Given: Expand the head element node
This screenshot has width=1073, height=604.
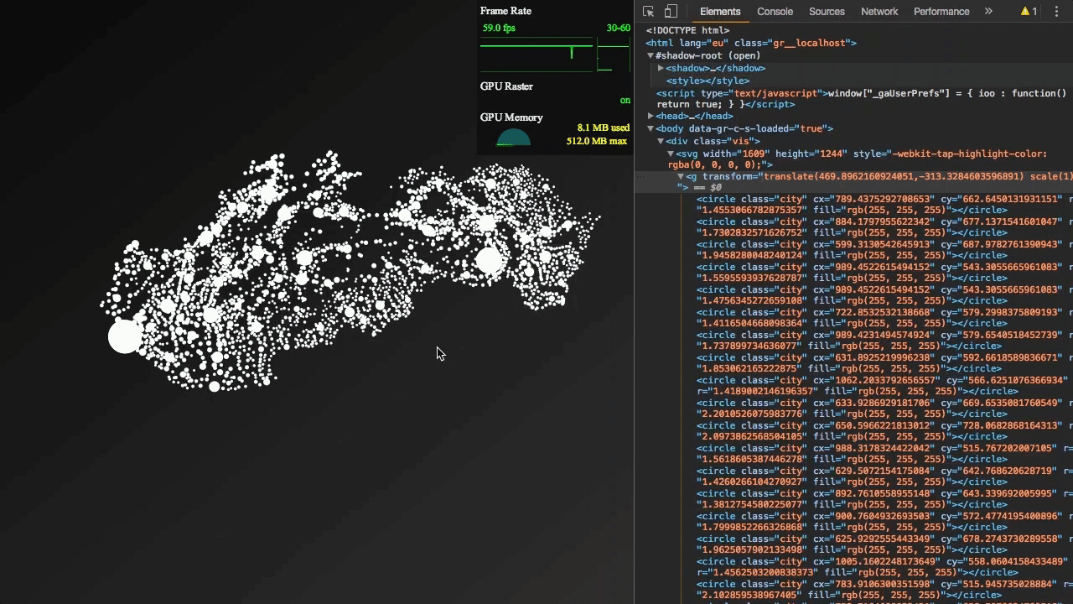Looking at the screenshot, I should point(651,117).
